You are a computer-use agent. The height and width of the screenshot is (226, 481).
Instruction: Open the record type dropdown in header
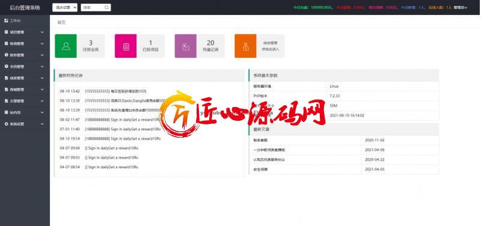pos(65,7)
